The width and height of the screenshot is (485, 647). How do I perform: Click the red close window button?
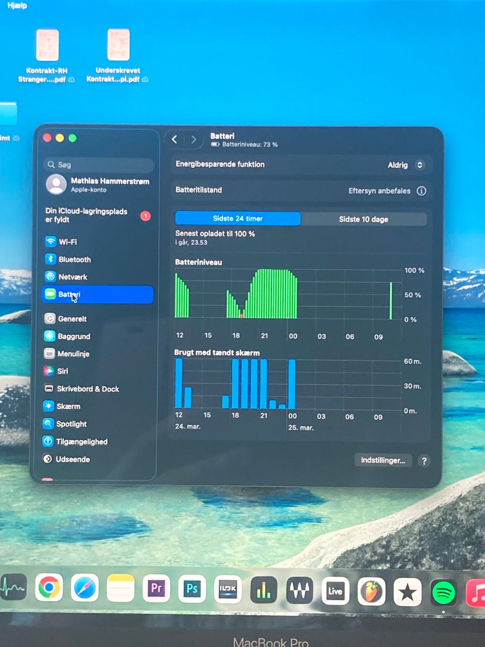47,138
